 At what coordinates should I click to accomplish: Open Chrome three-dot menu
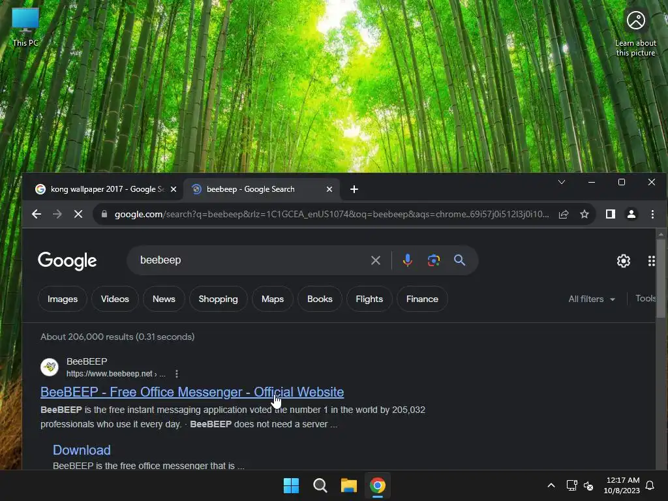pos(652,214)
